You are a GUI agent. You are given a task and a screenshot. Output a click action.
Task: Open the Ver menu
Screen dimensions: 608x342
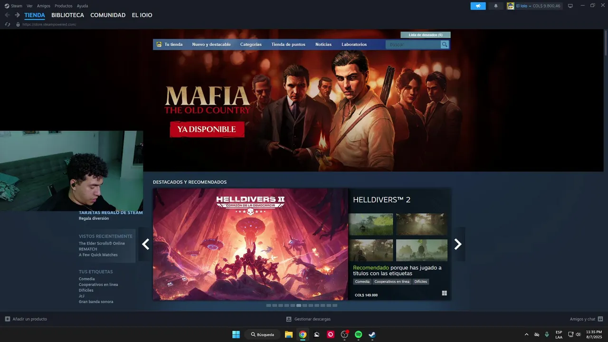pos(29,6)
